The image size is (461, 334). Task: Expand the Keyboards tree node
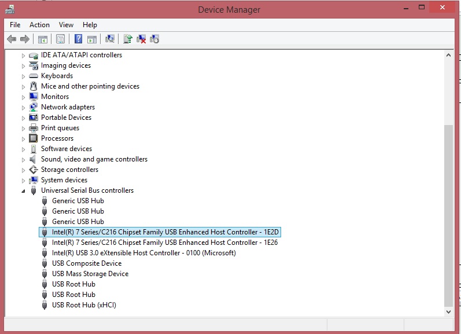tap(24, 76)
